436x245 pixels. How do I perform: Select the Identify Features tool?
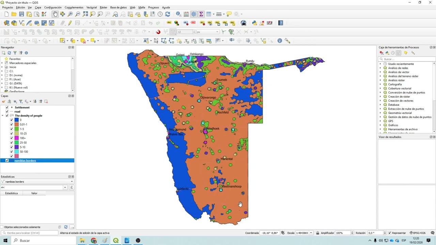tap(178, 14)
